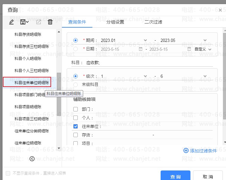The height and width of the screenshot is (180, 226).
Task: Click the 个人 input field
Action: click(x=153, y=118)
